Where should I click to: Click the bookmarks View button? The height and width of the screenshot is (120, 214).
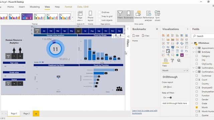coord(145,36)
